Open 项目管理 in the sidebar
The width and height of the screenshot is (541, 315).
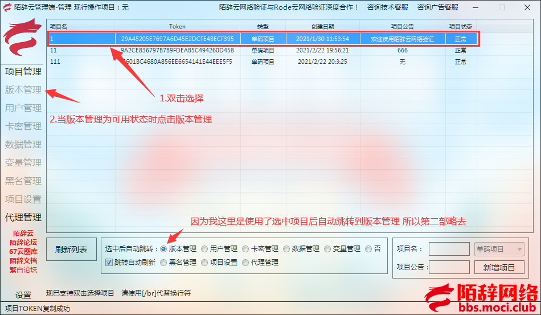23,71
